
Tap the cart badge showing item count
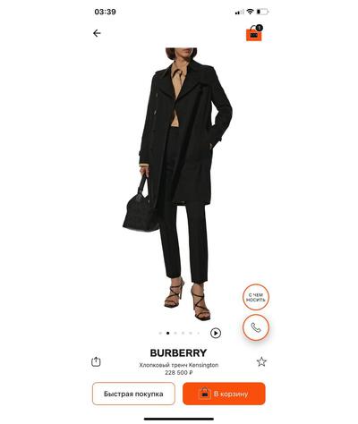pyautogui.click(x=260, y=28)
